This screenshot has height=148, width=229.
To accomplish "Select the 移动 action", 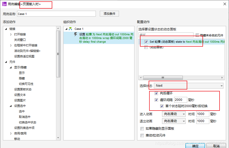I will pos(17,139).
